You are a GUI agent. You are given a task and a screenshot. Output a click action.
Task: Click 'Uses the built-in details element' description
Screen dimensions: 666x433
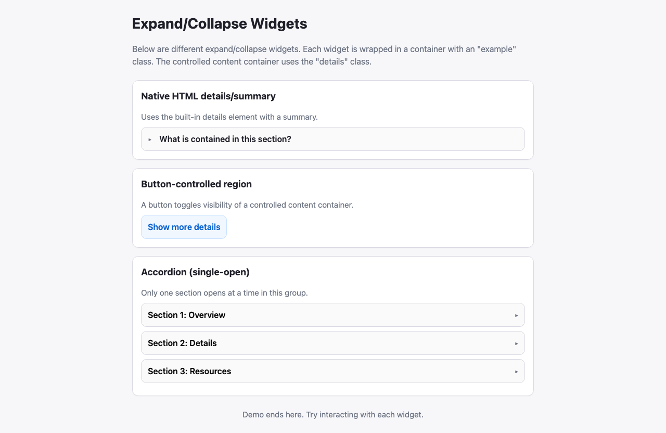(x=229, y=117)
